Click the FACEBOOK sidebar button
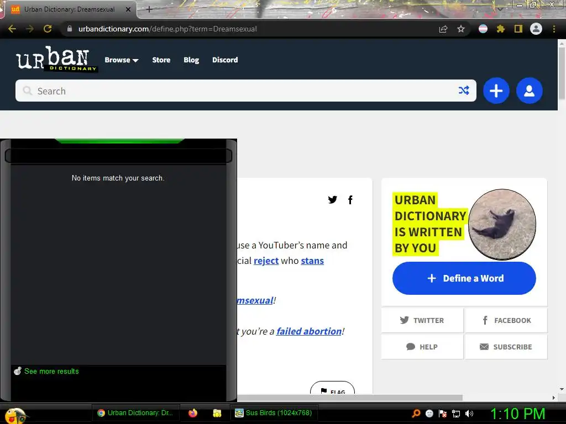Viewport: 566px width, 424px height. point(506,320)
